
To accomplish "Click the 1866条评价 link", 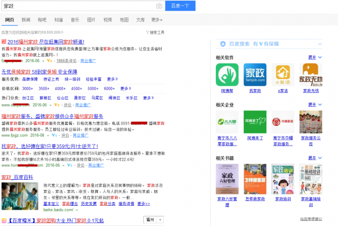I will click(66, 61).
